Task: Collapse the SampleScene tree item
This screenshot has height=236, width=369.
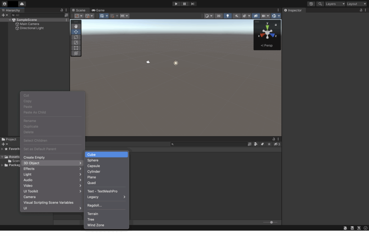Action: [x=10, y=20]
